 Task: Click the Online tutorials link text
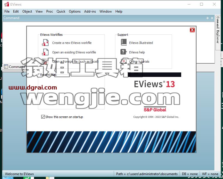coord(139,62)
